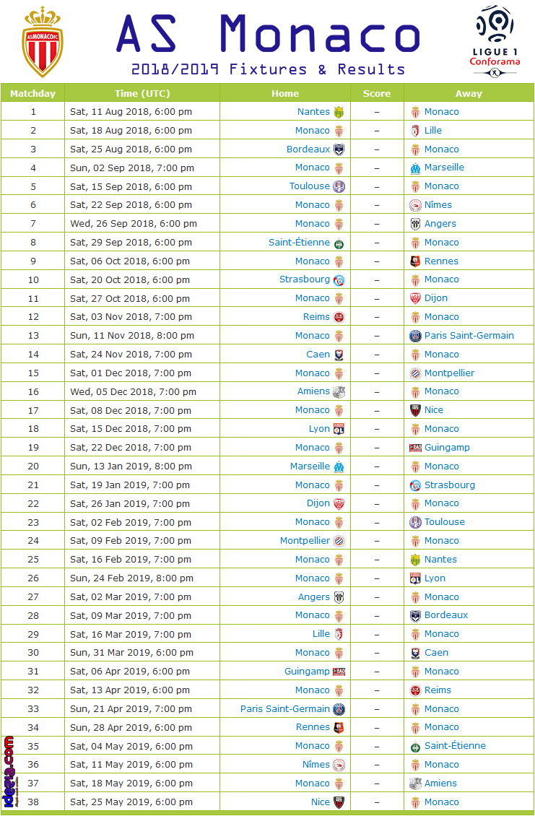Open the Paris Saint-Germain away link, matchday 13
This screenshot has width=535, height=816.
click(469, 335)
